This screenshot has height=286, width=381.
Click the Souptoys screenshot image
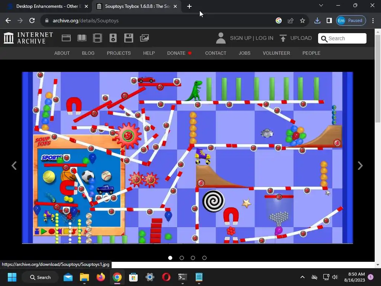188,158
